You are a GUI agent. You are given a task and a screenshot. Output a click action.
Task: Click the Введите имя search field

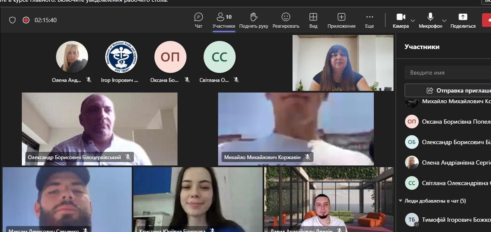(448, 73)
